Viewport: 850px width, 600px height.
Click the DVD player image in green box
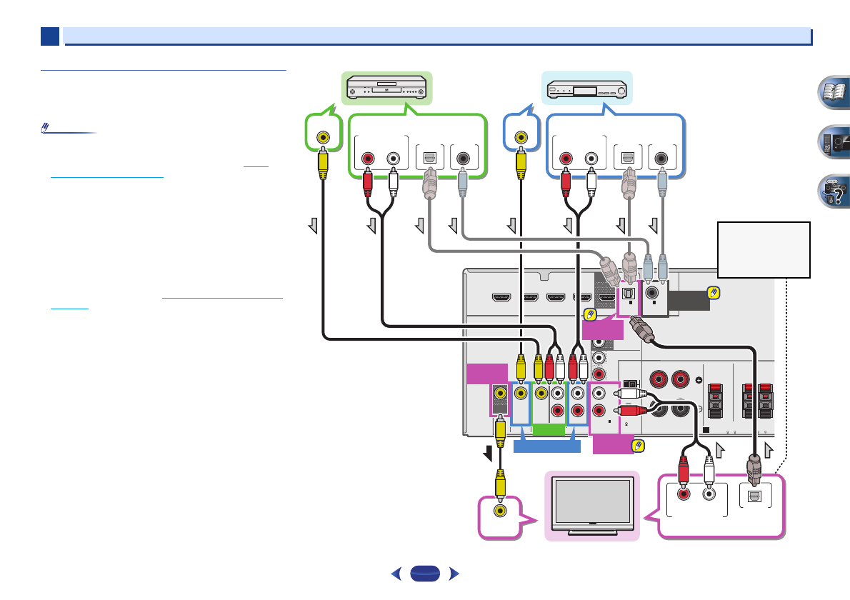(386, 89)
